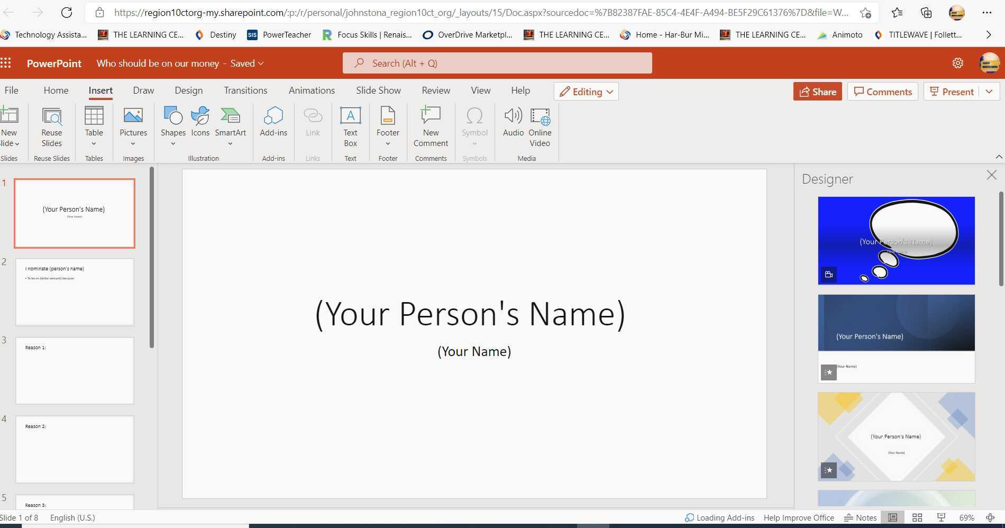Switch to Slide Sorter view
1005x528 pixels.
coord(917,517)
